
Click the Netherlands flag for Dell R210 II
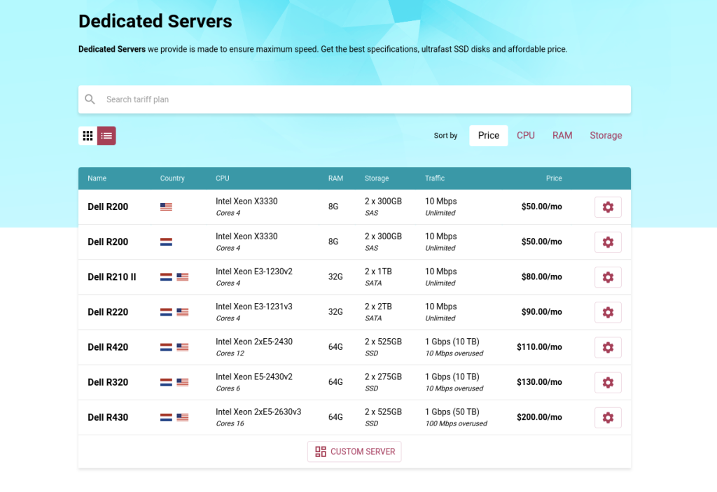(166, 277)
